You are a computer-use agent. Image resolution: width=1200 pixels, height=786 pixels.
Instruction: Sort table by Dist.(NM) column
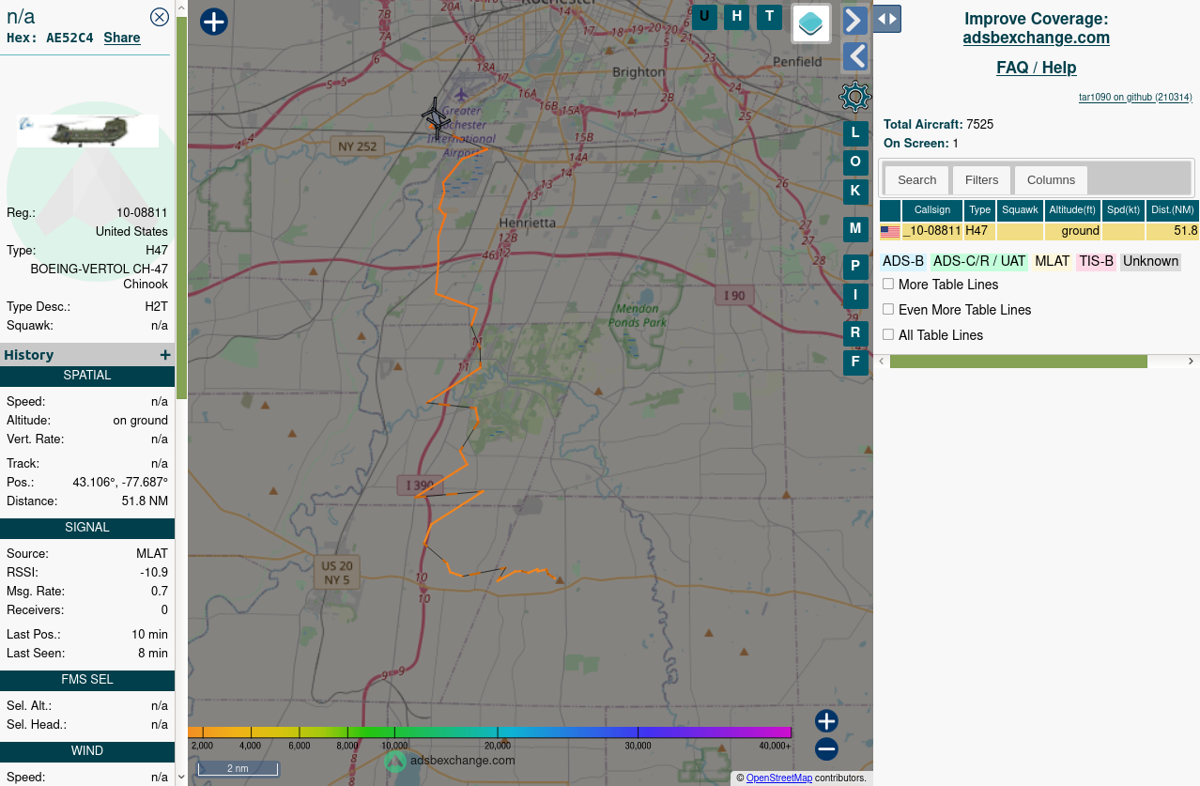pos(1173,210)
